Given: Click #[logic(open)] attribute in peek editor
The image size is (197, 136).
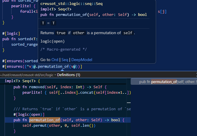Looking at the screenshot, I should click(x=29, y=115).
